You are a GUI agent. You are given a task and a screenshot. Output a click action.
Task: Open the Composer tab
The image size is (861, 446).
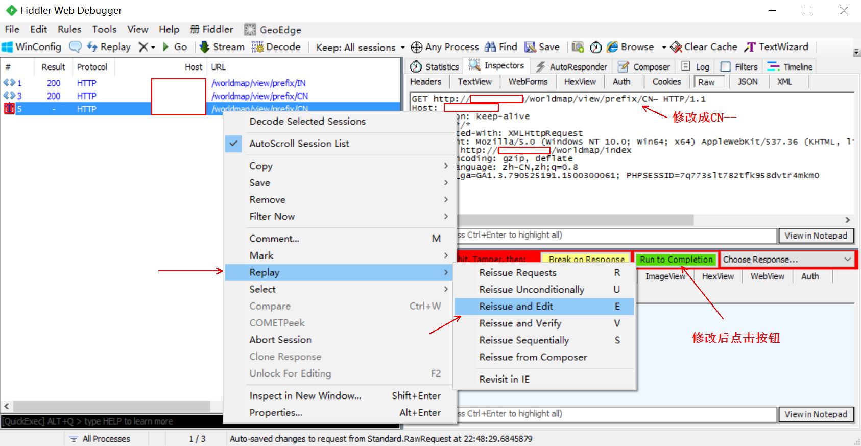pos(644,66)
